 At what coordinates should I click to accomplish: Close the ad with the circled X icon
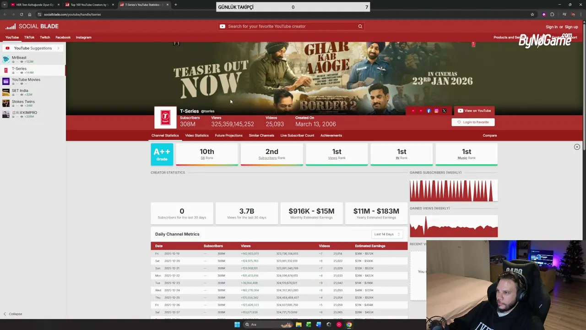(x=577, y=147)
